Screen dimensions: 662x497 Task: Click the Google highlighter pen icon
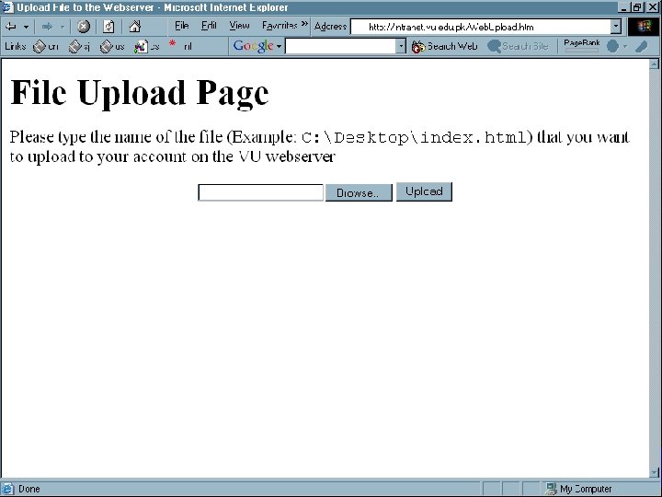[x=642, y=46]
